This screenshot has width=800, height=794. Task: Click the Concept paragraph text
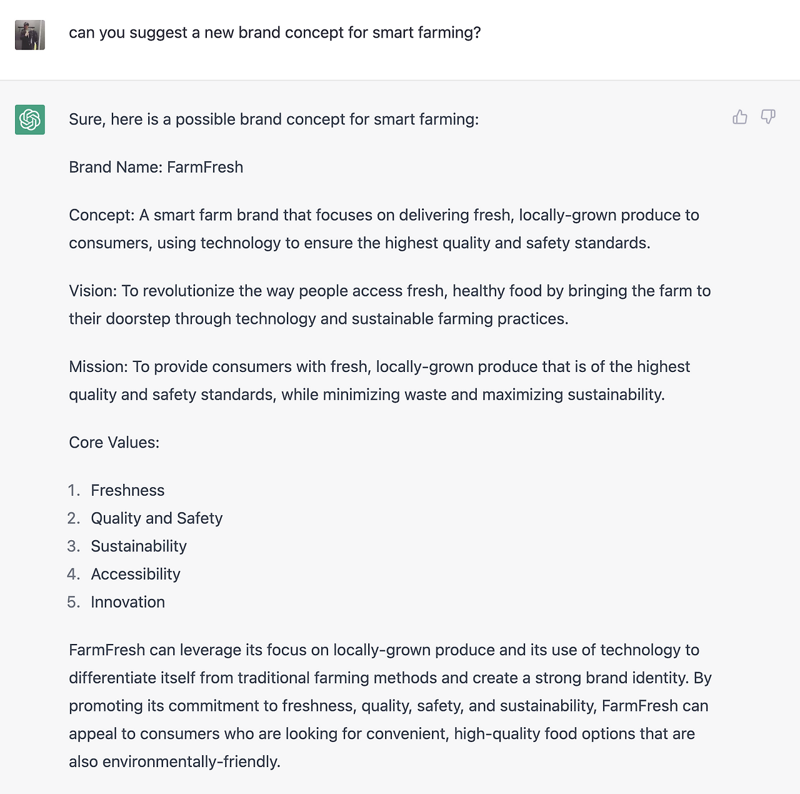point(383,229)
